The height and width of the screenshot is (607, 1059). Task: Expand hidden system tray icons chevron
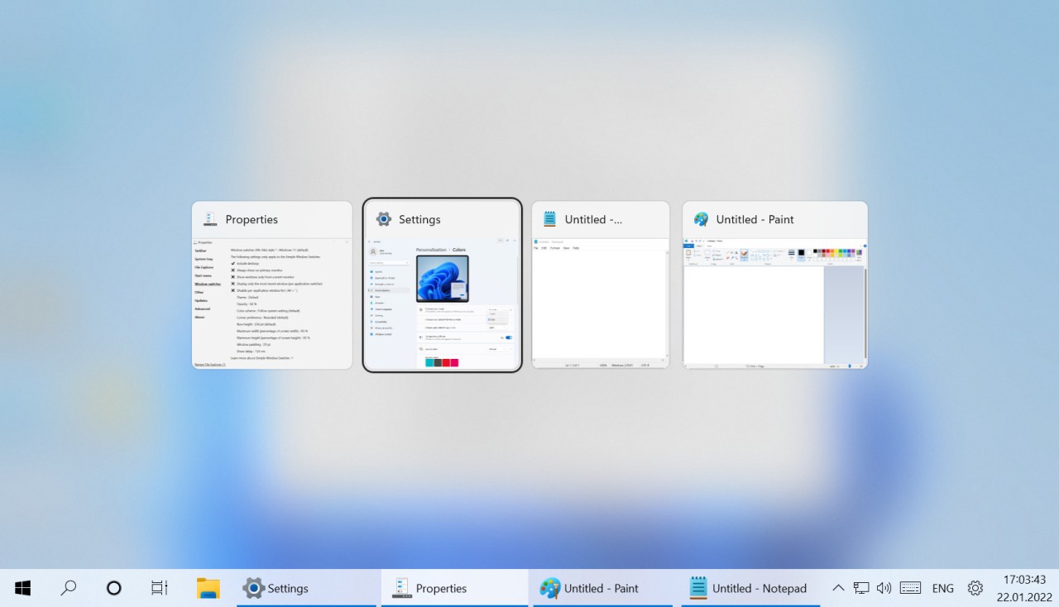coord(838,588)
